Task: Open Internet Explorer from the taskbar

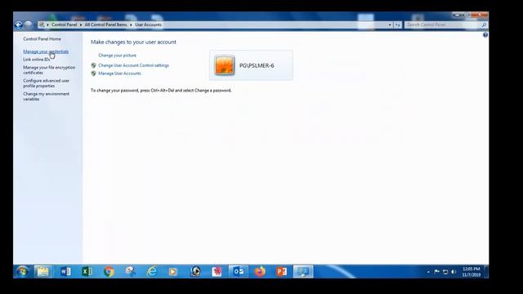Action: point(152,272)
